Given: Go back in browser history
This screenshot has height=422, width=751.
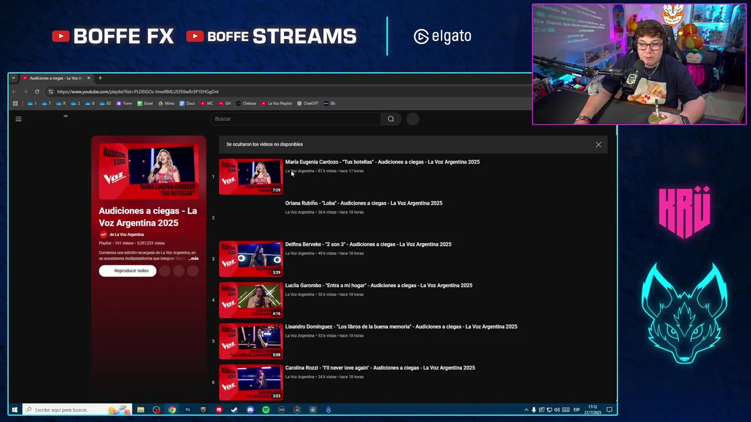Looking at the screenshot, I should (14, 91).
